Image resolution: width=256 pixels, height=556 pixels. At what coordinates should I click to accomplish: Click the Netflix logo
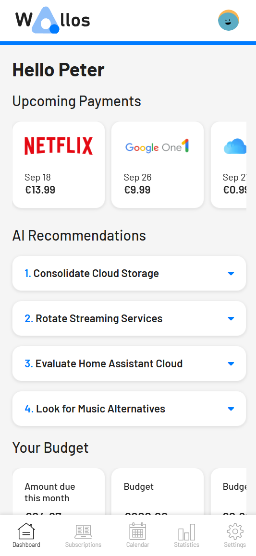coord(59,146)
